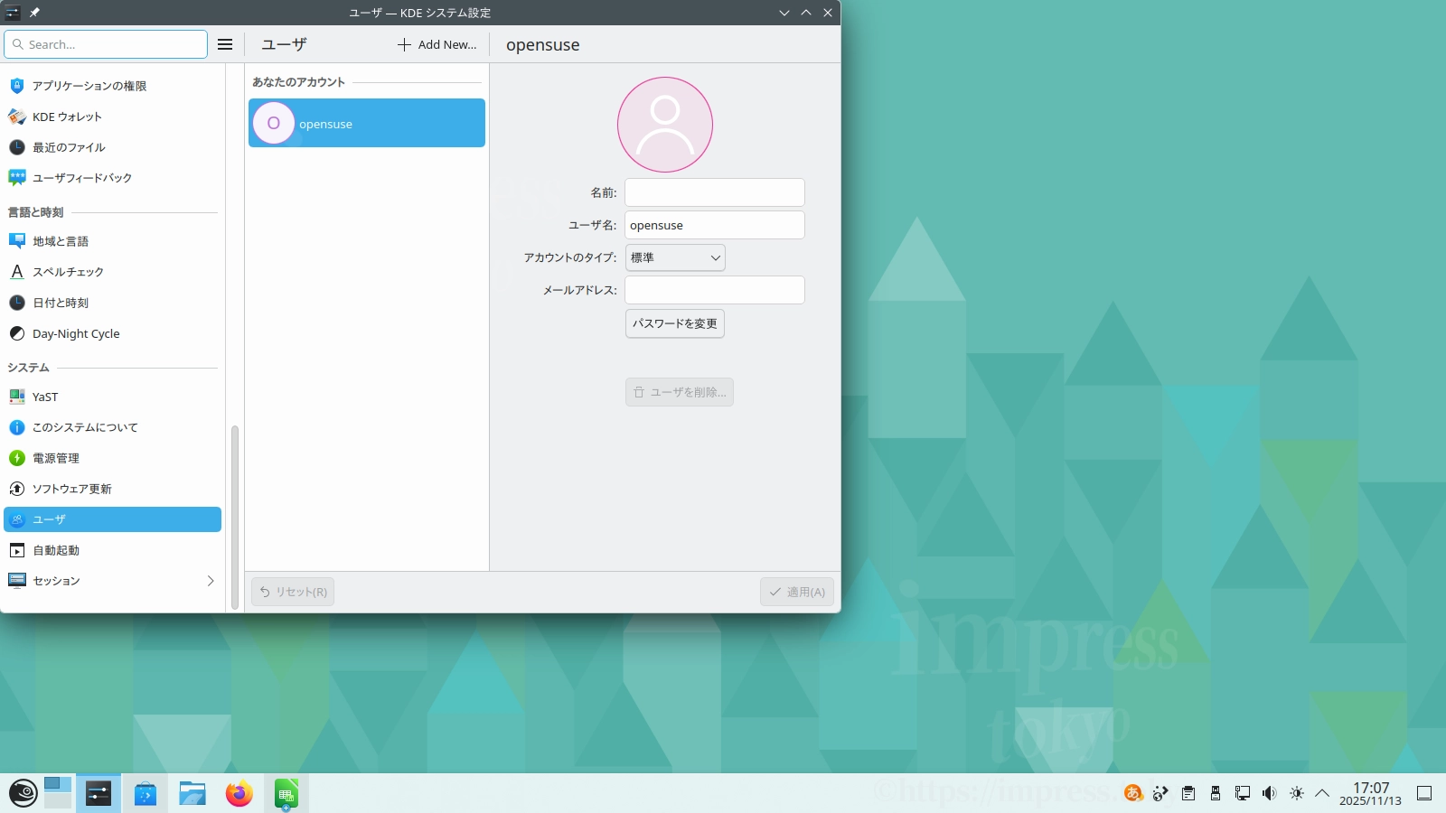The height and width of the screenshot is (813, 1446).
Task: Go to 地域と言語 settings
Action: tap(112, 241)
